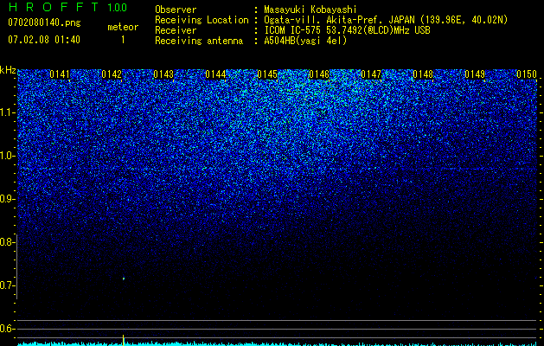This screenshot has height=346, width=544.
Task: Click the meteor count value 1
Action: click(123, 40)
